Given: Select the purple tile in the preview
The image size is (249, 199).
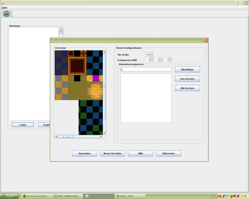Looking at the screenshot, I should click(x=96, y=78).
